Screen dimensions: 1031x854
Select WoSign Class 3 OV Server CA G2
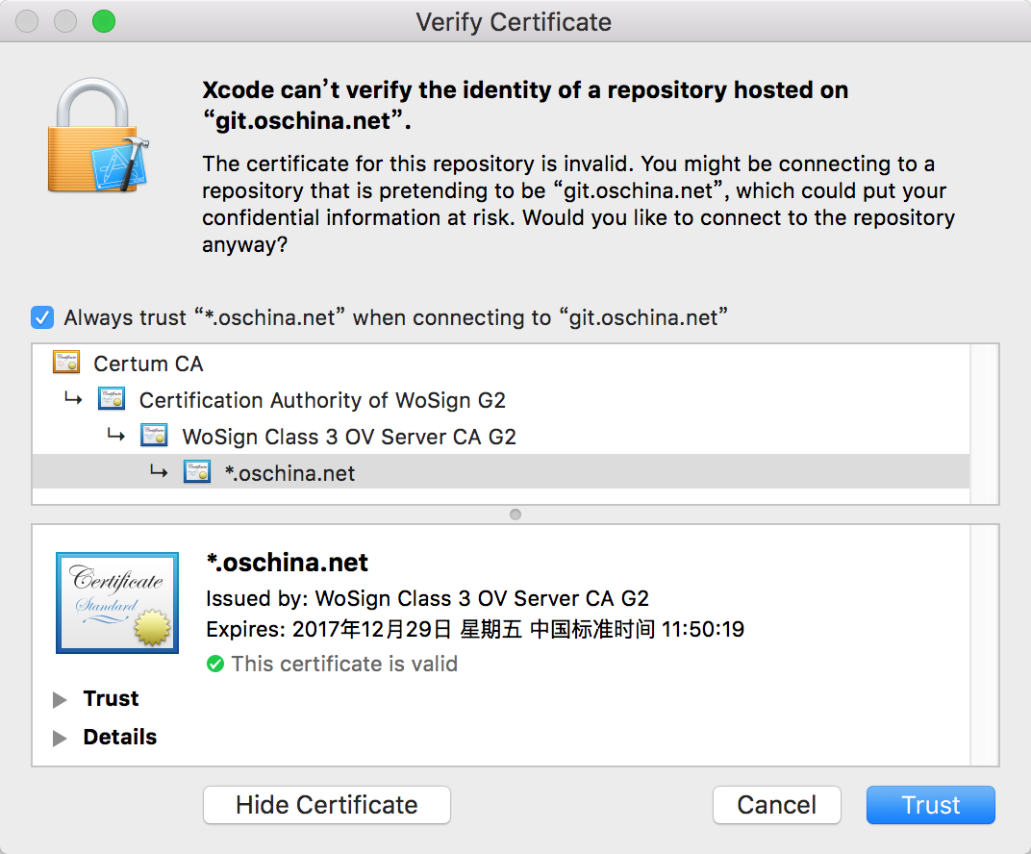point(349,437)
